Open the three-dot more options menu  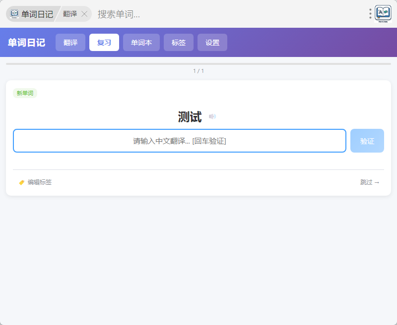tap(370, 14)
